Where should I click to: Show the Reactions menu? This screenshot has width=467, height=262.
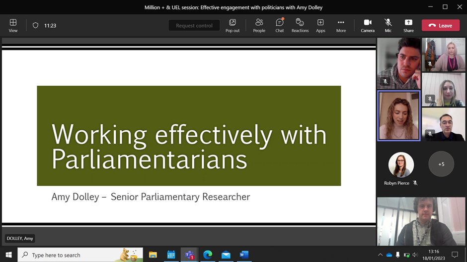pyautogui.click(x=300, y=26)
